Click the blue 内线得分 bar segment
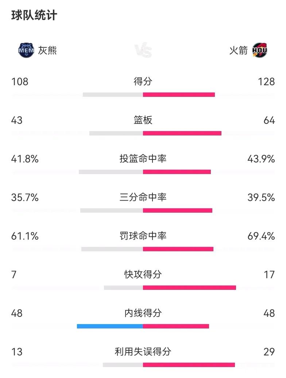This screenshot has width=286, height=378. [x=110, y=326]
